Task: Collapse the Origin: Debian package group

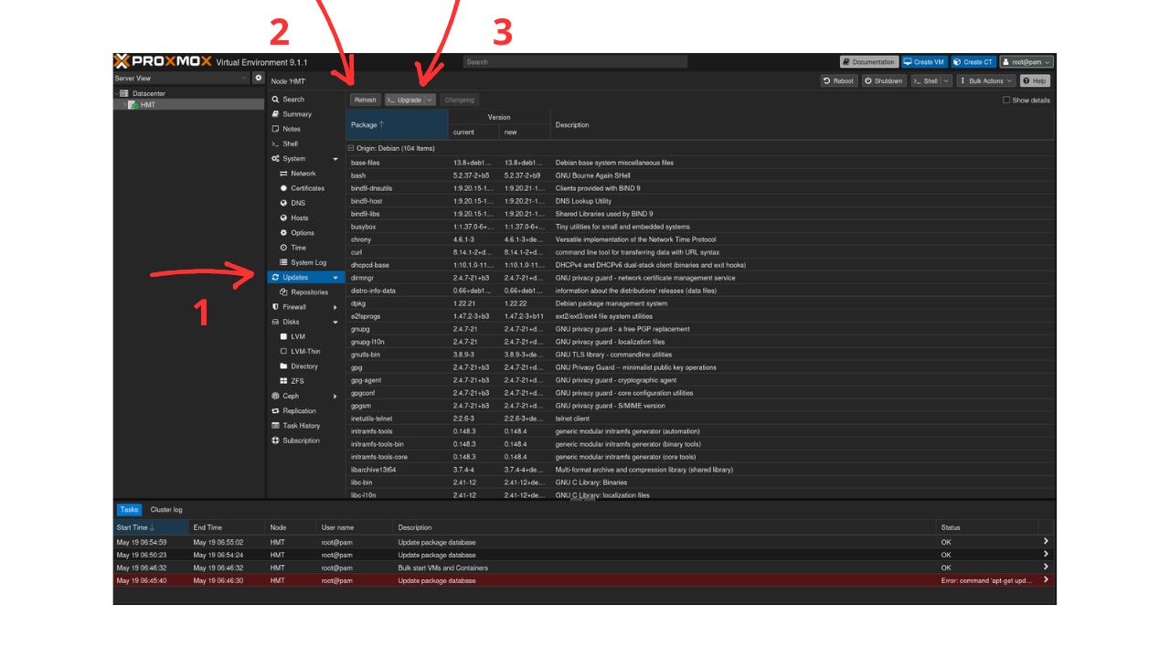Action: 351,148
